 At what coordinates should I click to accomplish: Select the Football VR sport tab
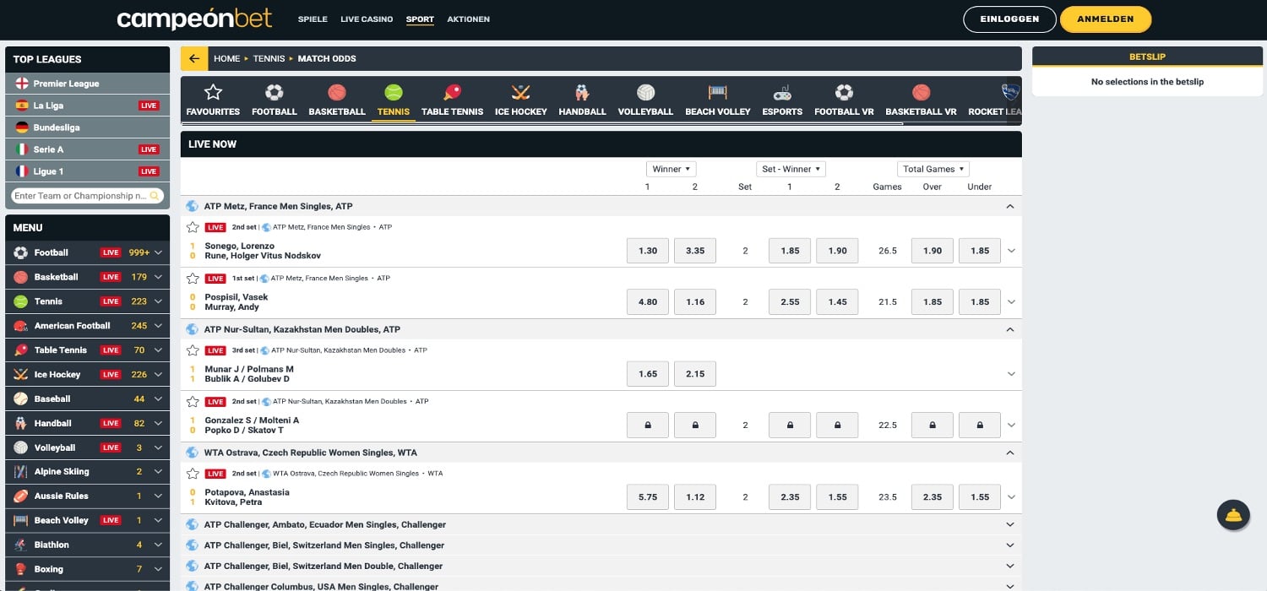(x=844, y=100)
